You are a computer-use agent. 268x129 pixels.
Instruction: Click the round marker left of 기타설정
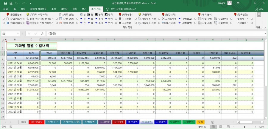coord(231,23)
